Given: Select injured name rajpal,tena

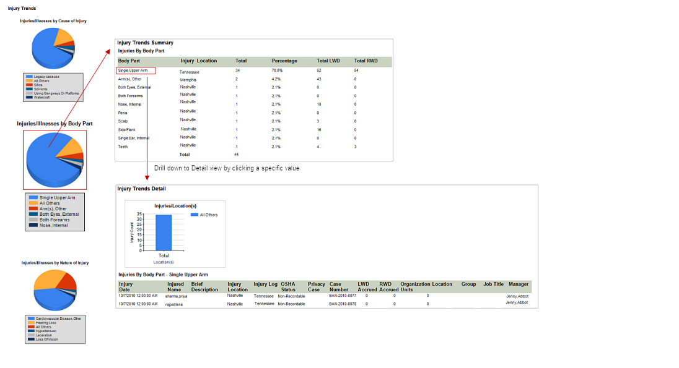Looking at the screenshot, I should click(x=174, y=304).
